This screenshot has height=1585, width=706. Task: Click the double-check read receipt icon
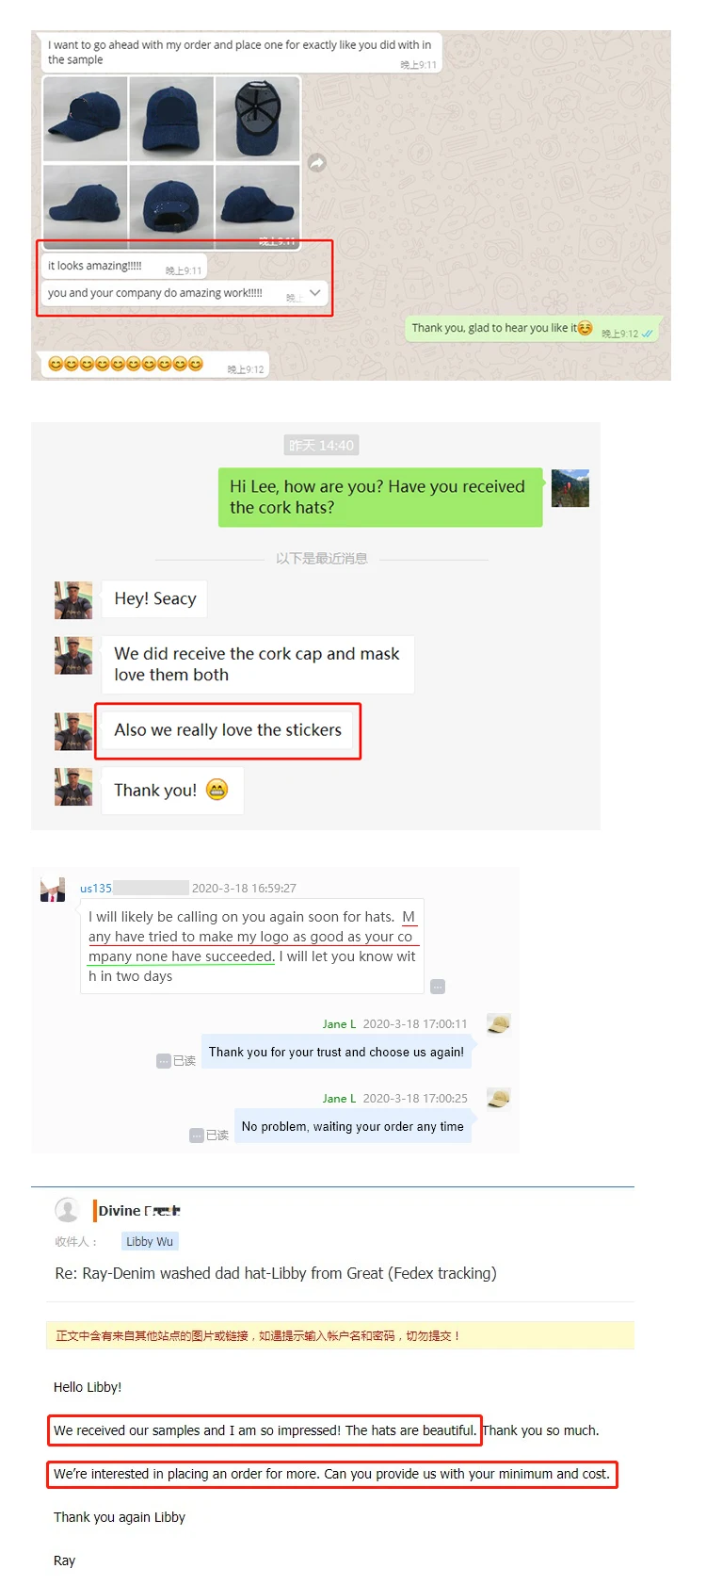click(x=648, y=334)
